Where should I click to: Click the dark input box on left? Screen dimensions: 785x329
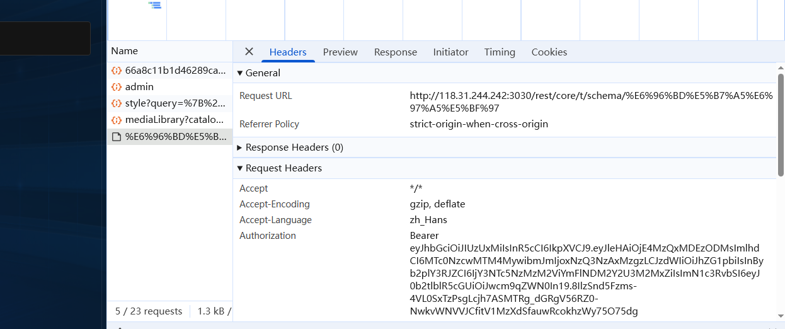[45, 38]
